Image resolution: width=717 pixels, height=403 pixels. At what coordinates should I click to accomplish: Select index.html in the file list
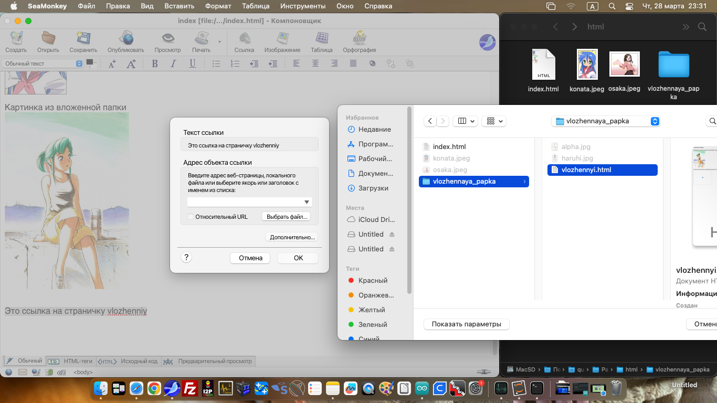click(449, 147)
